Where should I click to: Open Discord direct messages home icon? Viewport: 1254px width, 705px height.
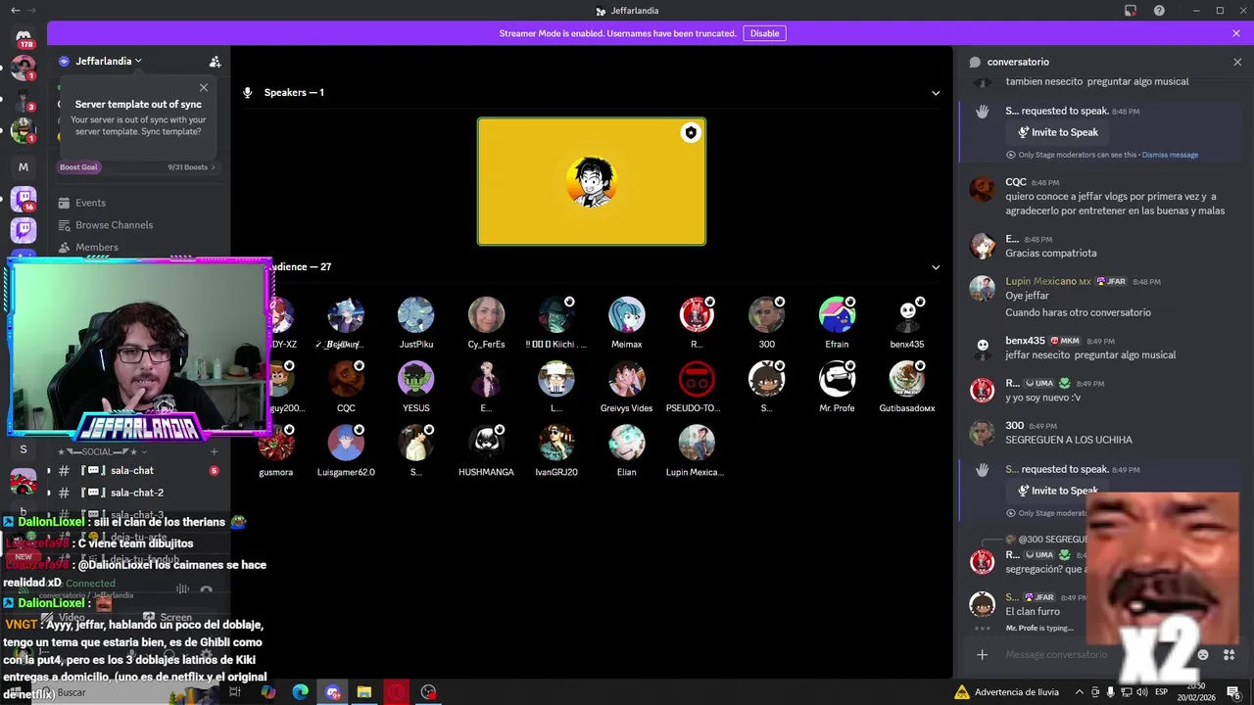pyautogui.click(x=24, y=35)
